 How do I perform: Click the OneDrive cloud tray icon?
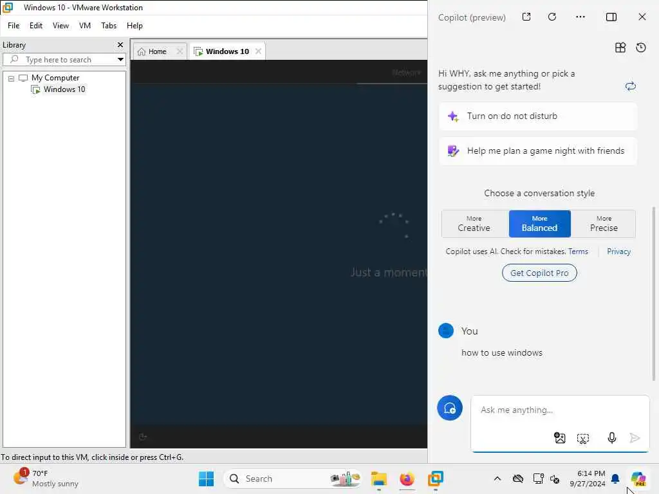click(518, 479)
